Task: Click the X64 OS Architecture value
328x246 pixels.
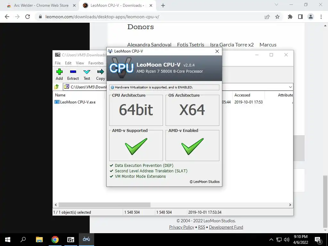Action: point(192,110)
